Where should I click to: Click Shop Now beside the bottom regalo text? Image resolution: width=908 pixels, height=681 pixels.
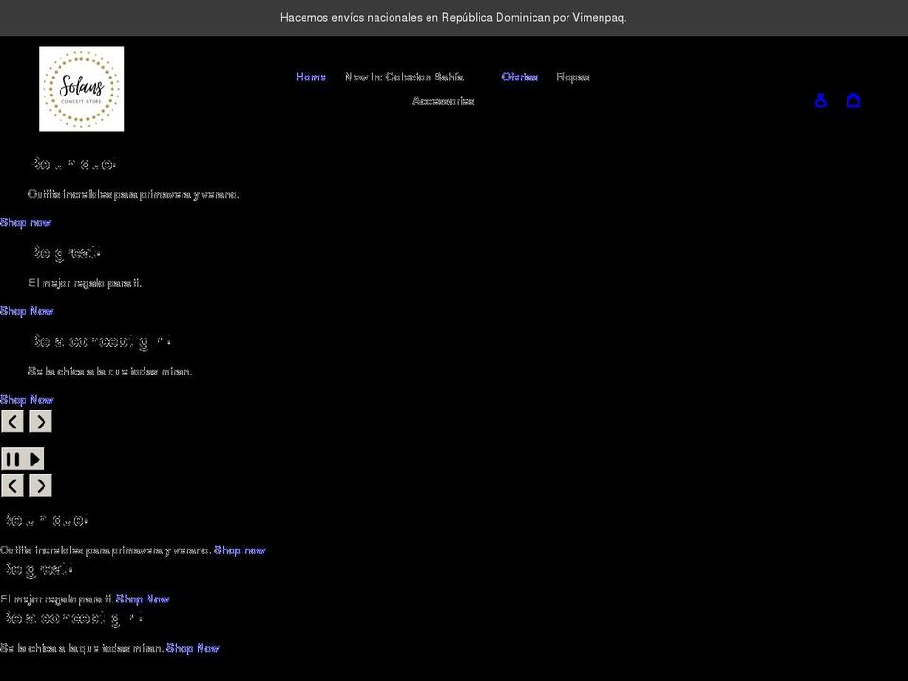click(x=143, y=599)
